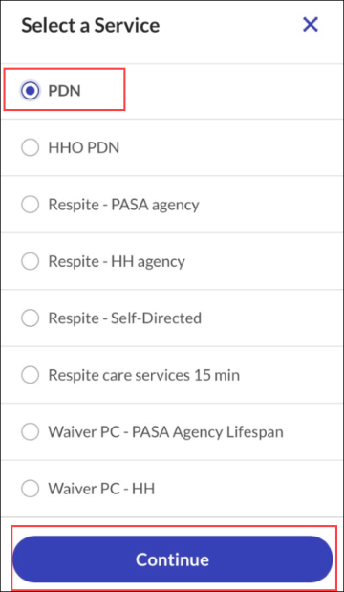Close the Select a Service dialog
The width and height of the screenshot is (344, 592).
click(x=311, y=25)
